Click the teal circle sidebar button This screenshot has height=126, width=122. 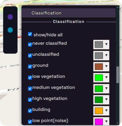(10, 30)
